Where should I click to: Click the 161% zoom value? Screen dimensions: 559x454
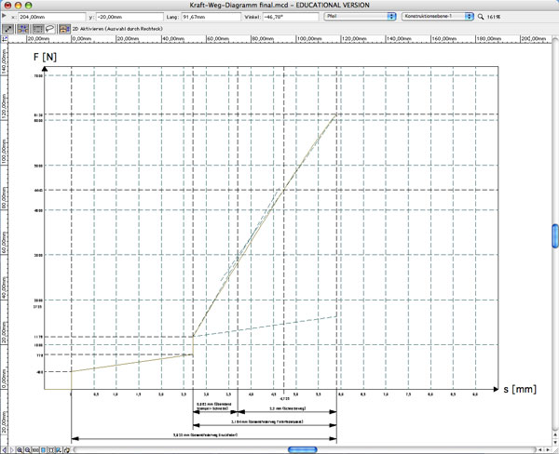point(494,17)
